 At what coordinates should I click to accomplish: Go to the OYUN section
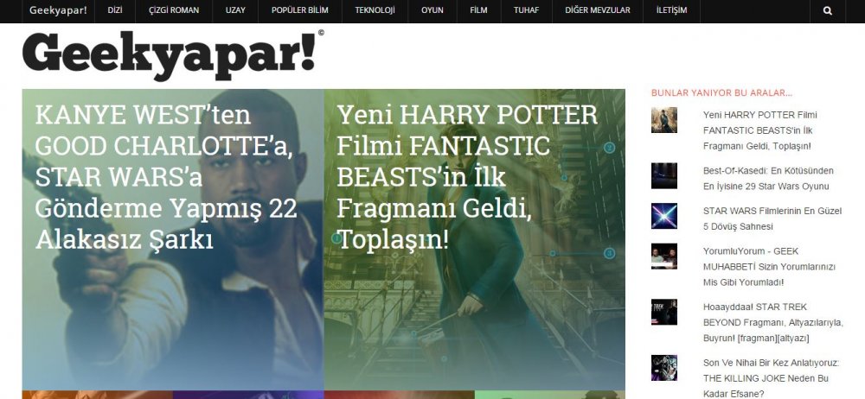coord(432,9)
